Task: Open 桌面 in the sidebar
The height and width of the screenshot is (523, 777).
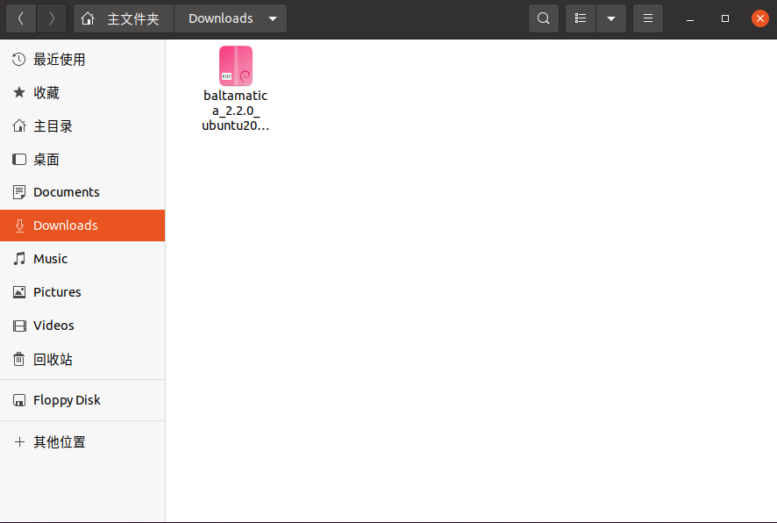Action: click(x=82, y=159)
